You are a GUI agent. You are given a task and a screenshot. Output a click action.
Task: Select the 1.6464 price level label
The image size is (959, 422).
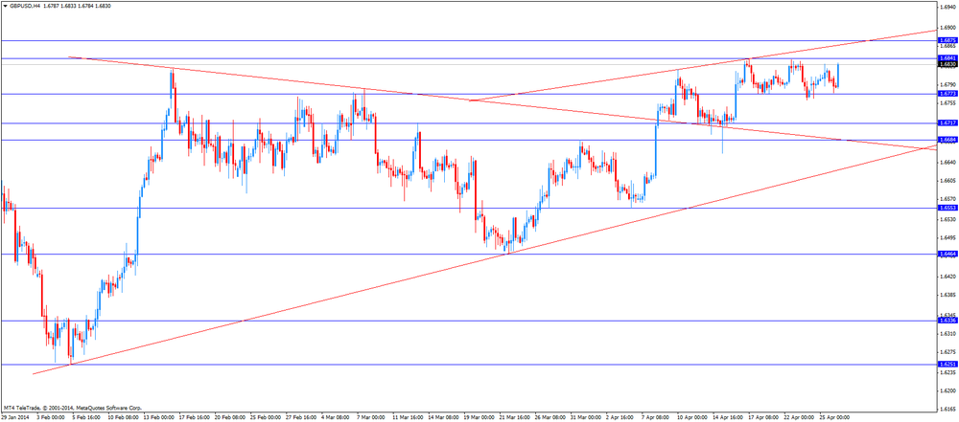pyautogui.click(x=947, y=254)
